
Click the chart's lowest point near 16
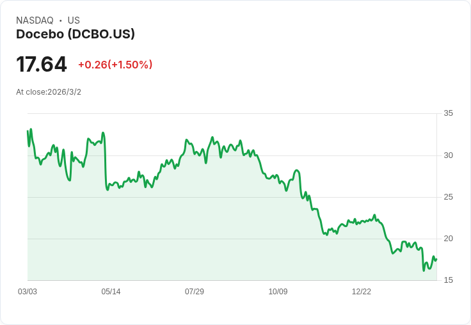pos(424,271)
